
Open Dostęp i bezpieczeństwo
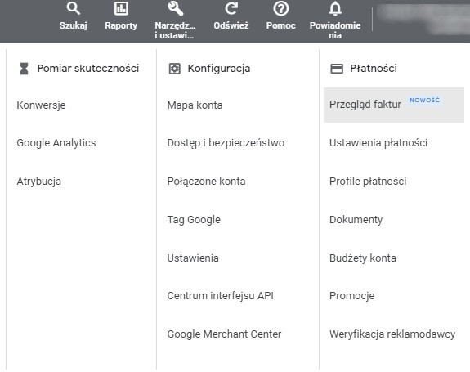(x=226, y=143)
